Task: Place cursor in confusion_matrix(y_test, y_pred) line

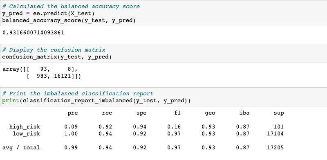Action: click(57, 57)
